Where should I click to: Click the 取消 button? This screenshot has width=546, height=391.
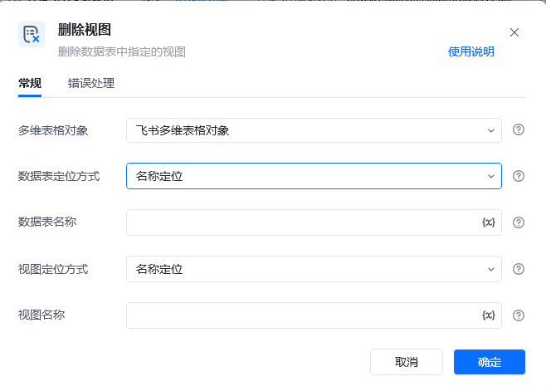point(407,362)
